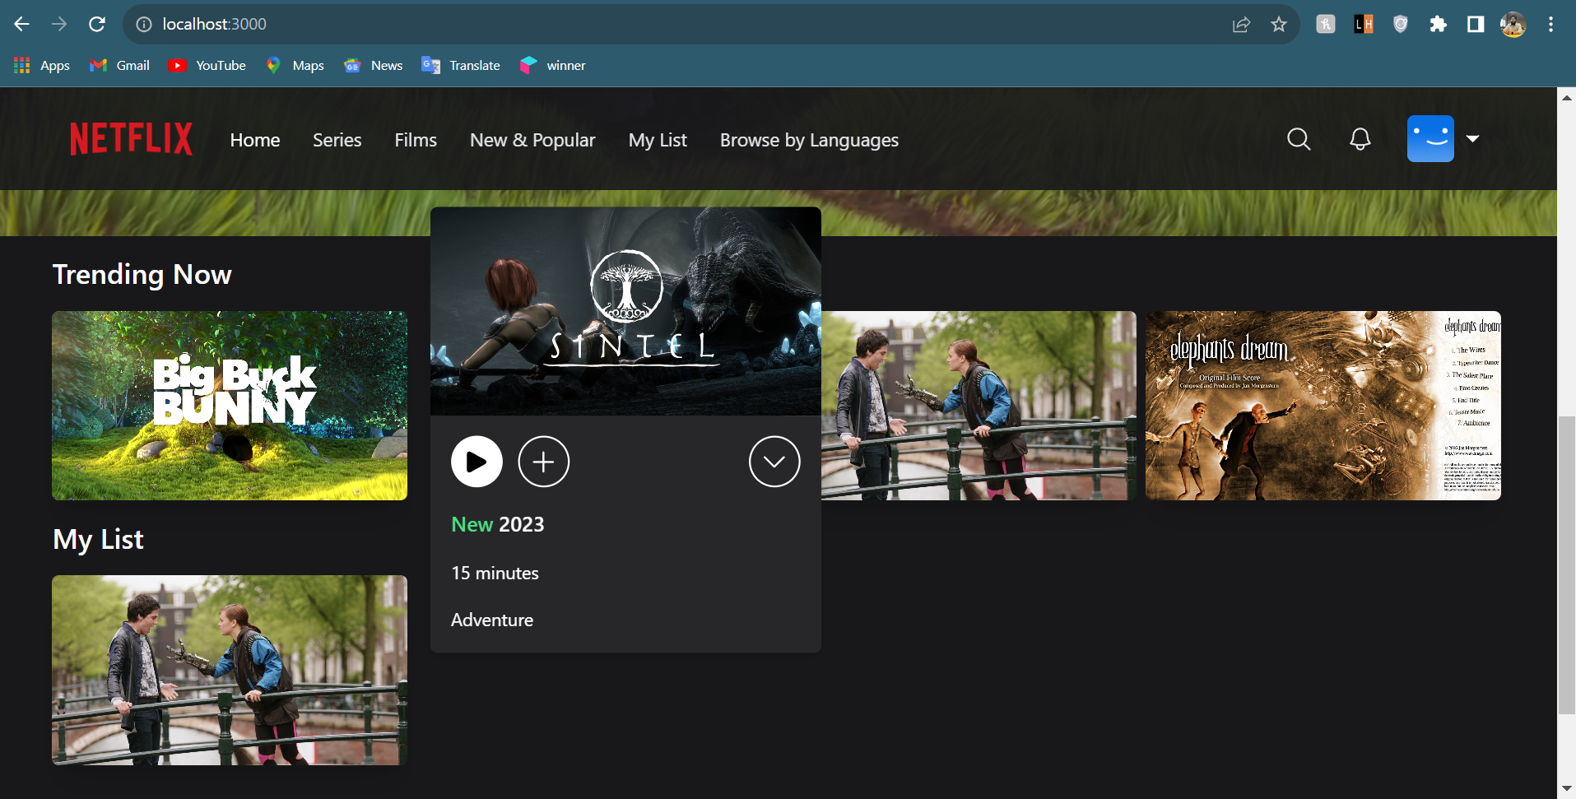The height and width of the screenshot is (799, 1576).
Task: Open the Series menu item
Action: [x=337, y=139]
